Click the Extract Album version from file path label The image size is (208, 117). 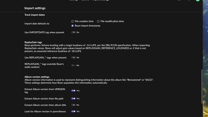[x=44, y=99]
